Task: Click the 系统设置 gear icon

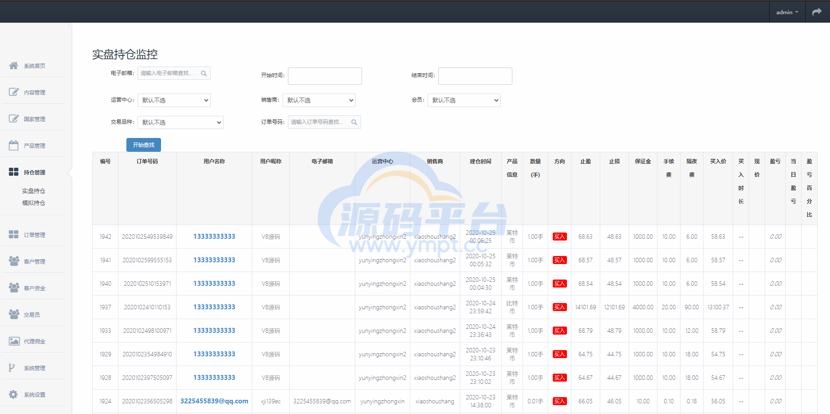Action: (13, 394)
